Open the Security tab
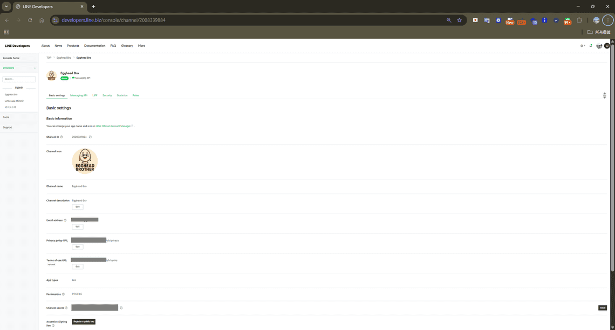Image resolution: width=615 pixels, height=330 pixels. coord(107,95)
